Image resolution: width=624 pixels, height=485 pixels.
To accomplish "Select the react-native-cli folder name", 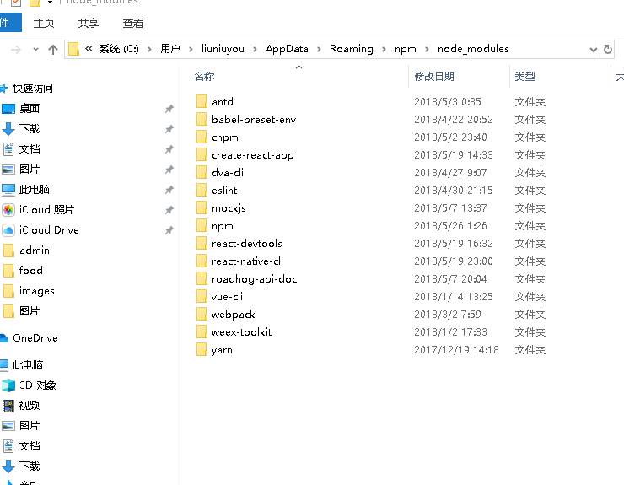I will pyautogui.click(x=247, y=261).
